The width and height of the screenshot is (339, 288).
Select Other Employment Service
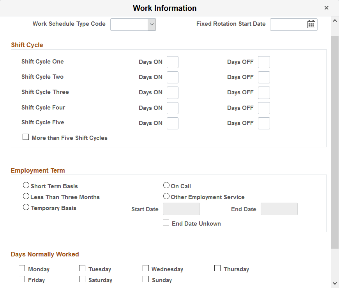pyautogui.click(x=166, y=196)
